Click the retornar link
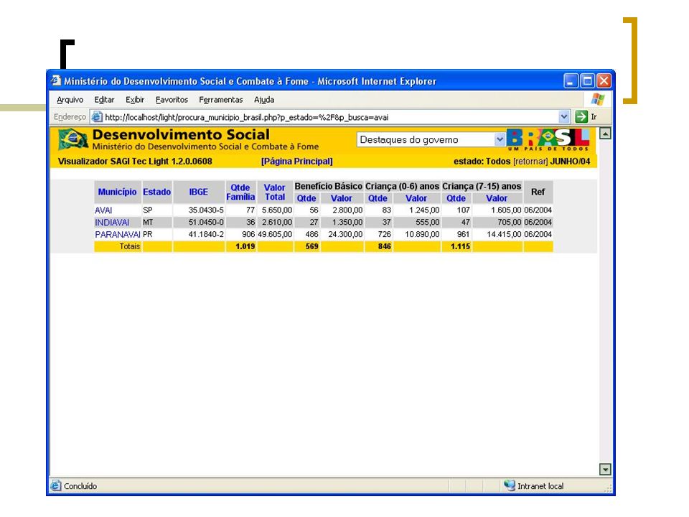The height and width of the screenshot is (517, 689). pyautogui.click(x=530, y=162)
